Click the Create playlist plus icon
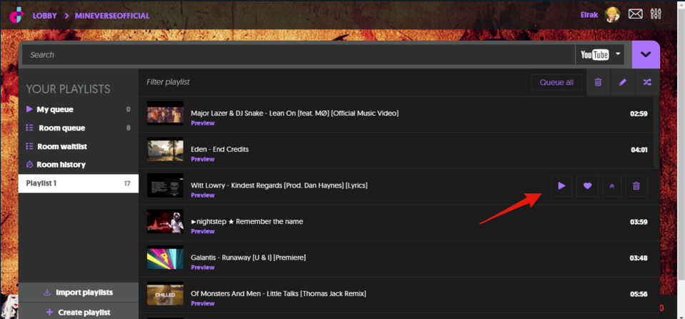This screenshot has width=685, height=319. point(49,312)
